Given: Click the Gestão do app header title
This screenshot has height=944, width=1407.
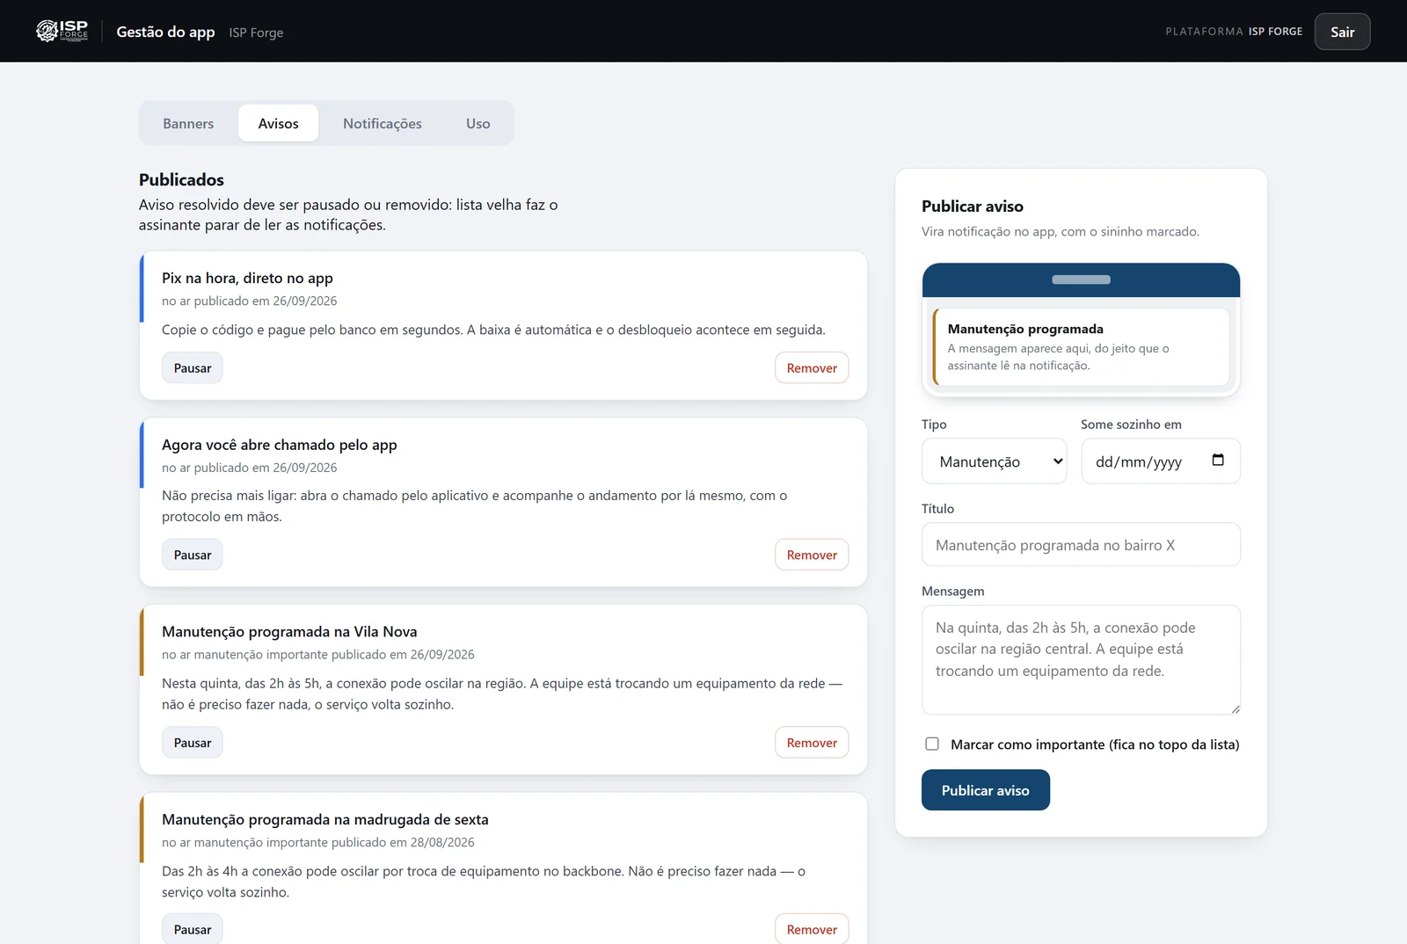Looking at the screenshot, I should pos(165,32).
